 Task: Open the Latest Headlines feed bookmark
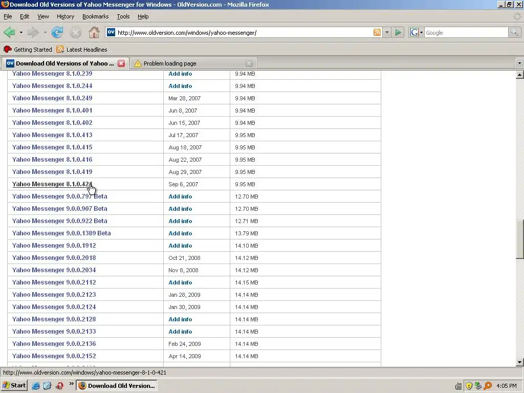(x=82, y=50)
